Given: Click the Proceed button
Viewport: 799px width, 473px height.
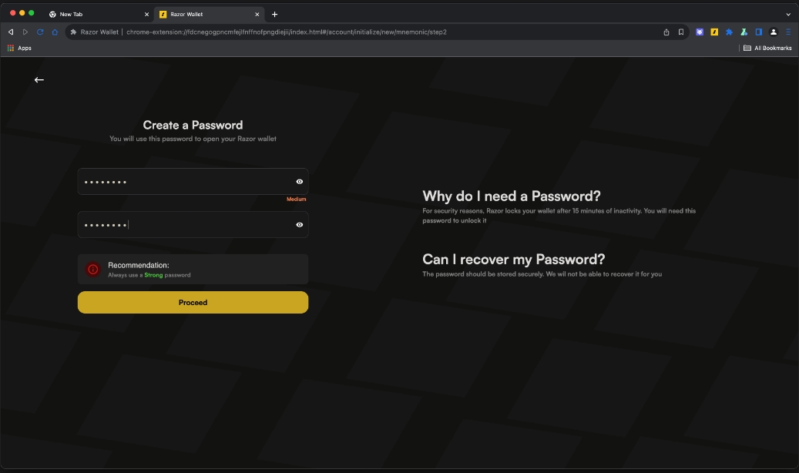Looking at the screenshot, I should tap(193, 302).
